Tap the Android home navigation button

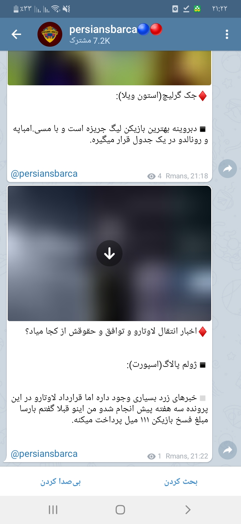(120, 510)
